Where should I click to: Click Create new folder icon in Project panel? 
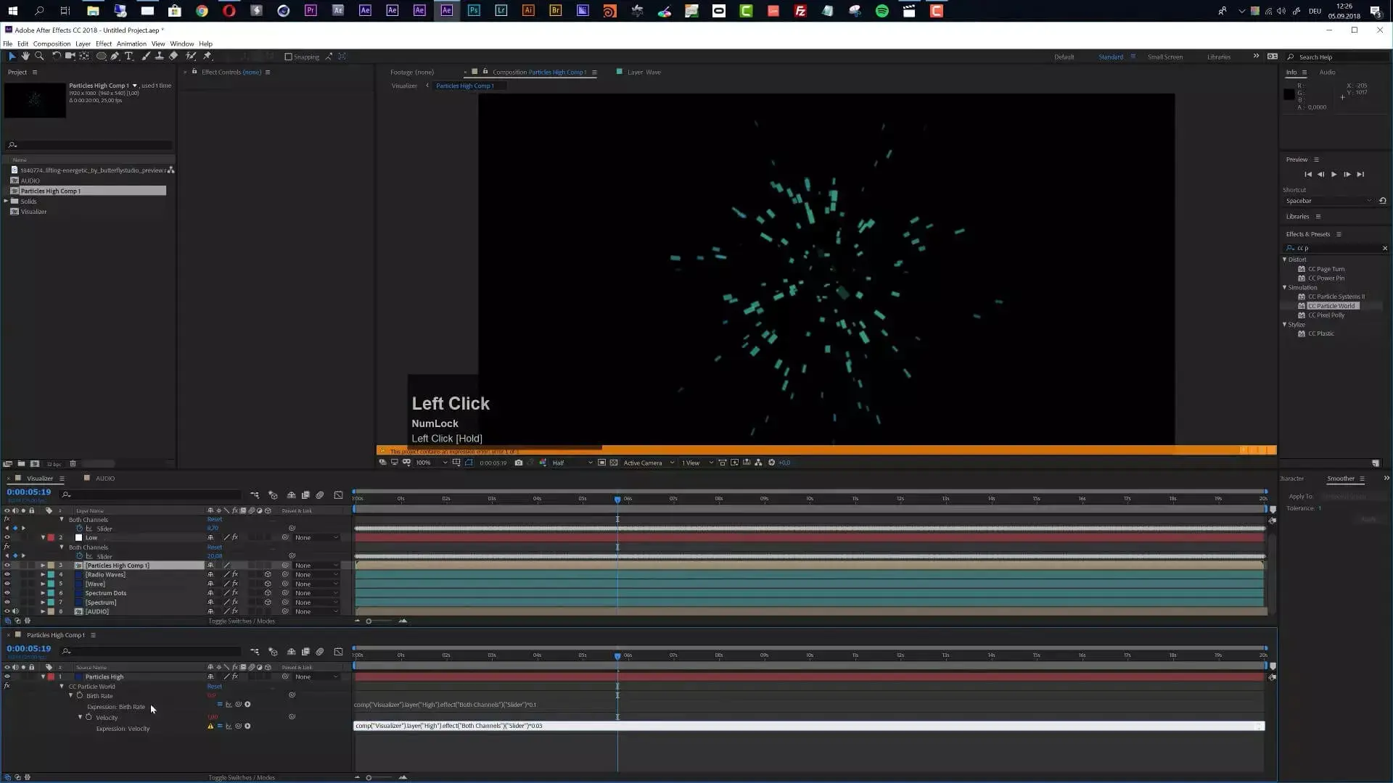pos(21,464)
